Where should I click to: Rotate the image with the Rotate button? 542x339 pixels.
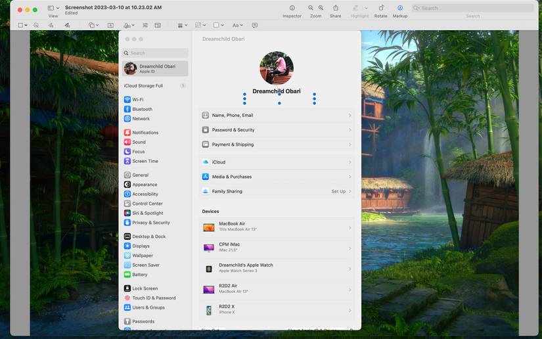(x=381, y=8)
